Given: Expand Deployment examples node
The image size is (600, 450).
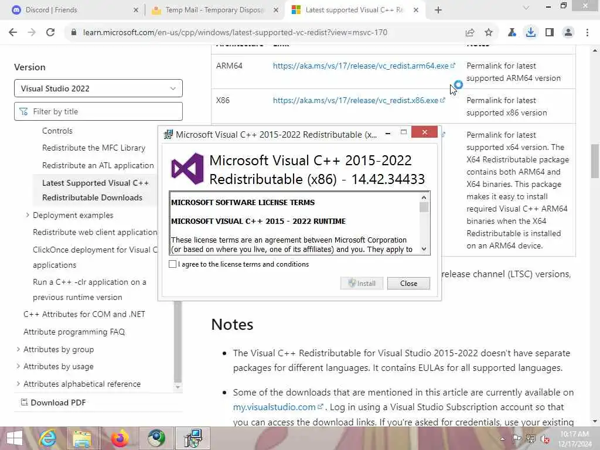Looking at the screenshot, I should click(x=27, y=215).
